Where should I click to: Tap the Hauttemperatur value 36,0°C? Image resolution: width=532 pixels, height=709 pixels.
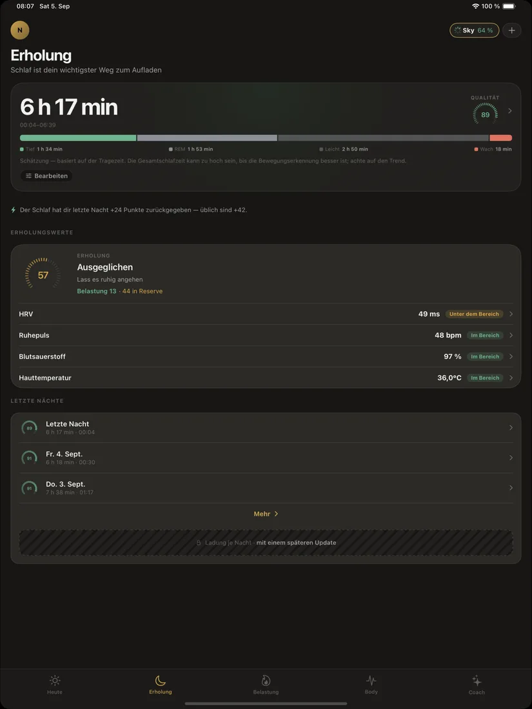[449, 378]
